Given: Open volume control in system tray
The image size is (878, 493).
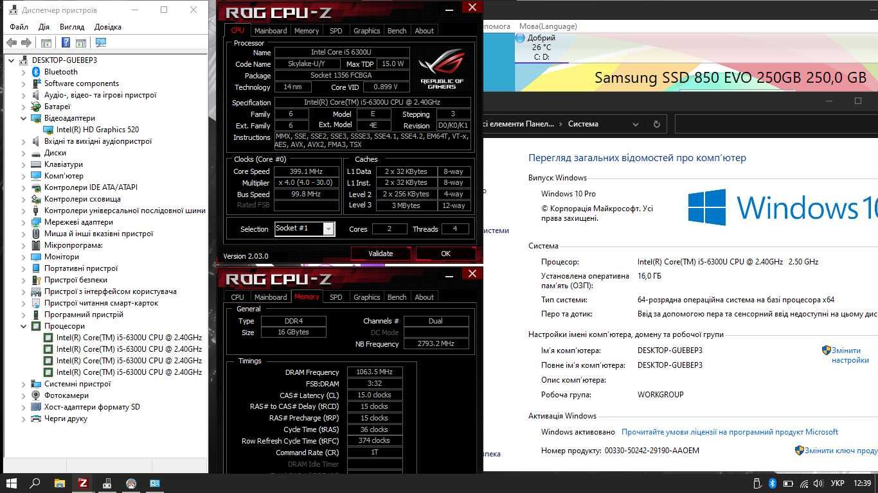Looking at the screenshot, I should 818,483.
